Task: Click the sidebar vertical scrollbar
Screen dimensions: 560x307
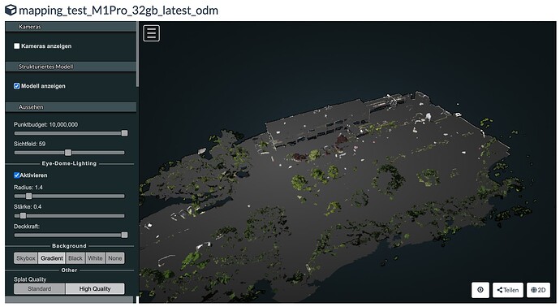Action: coord(137,54)
